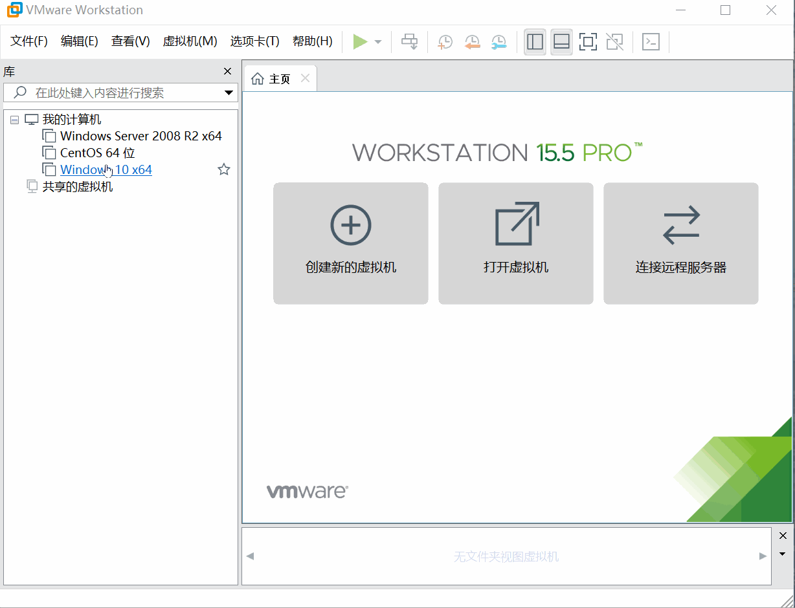
Task: Select 我的计算机 in the library tree
Action: [72, 120]
